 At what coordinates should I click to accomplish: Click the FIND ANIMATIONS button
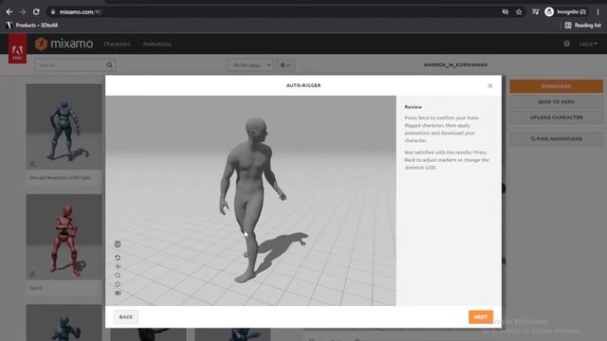click(x=557, y=138)
